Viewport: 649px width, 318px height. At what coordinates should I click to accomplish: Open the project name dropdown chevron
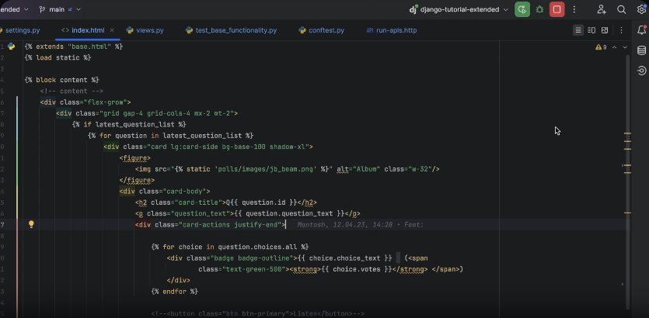[28, 9]
